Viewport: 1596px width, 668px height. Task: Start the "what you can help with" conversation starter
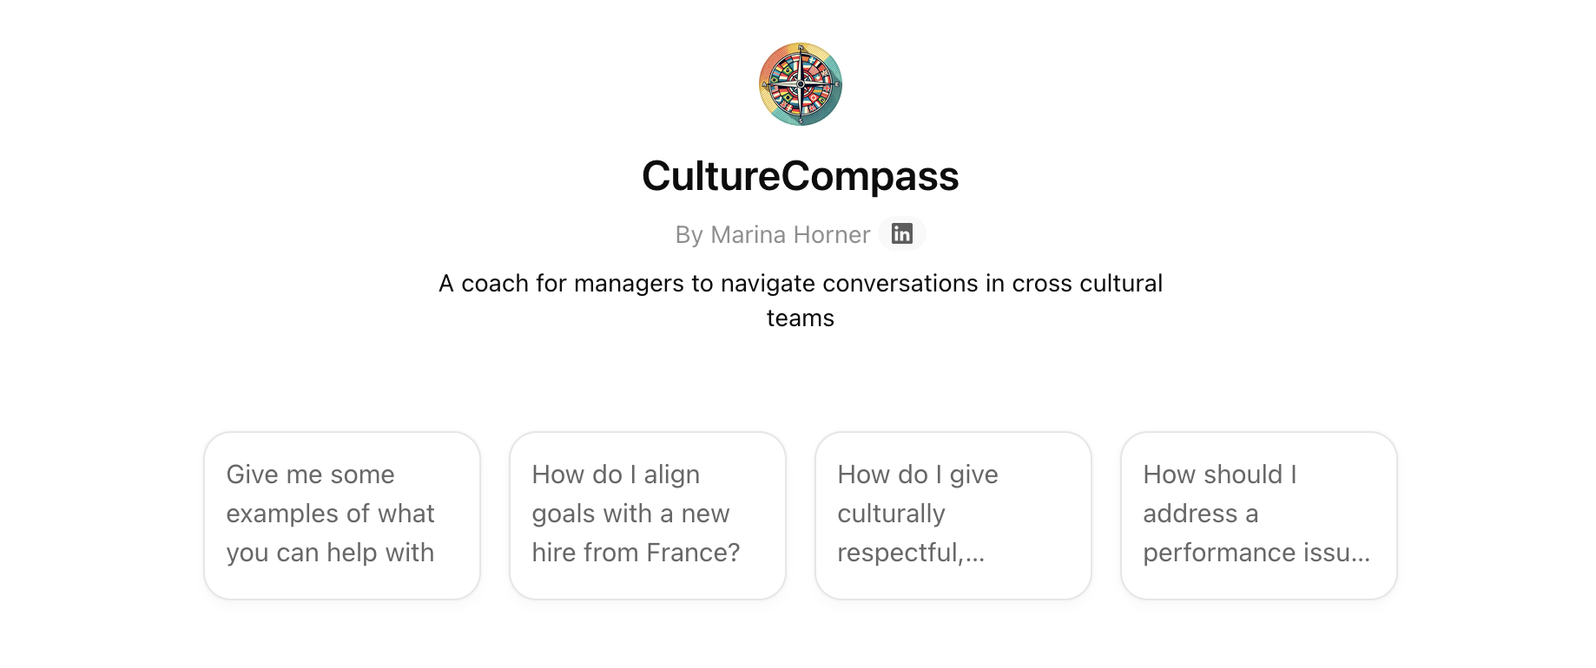tap(342, 514)
